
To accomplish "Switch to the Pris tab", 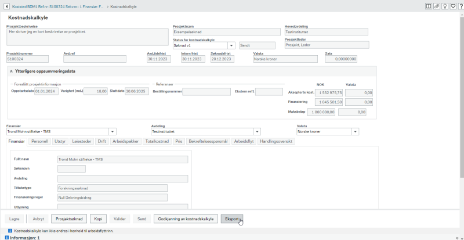I will [x=179, y=142].
